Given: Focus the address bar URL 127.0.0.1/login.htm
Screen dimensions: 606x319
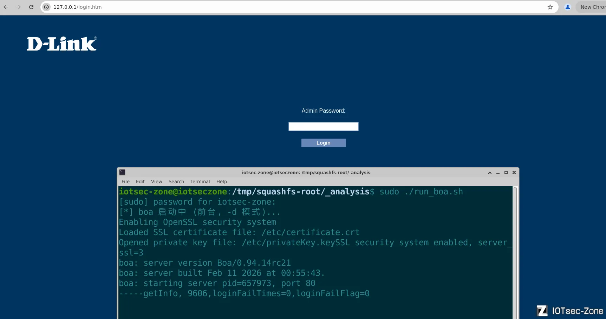Looking at the screenshot, I should 78,7.
